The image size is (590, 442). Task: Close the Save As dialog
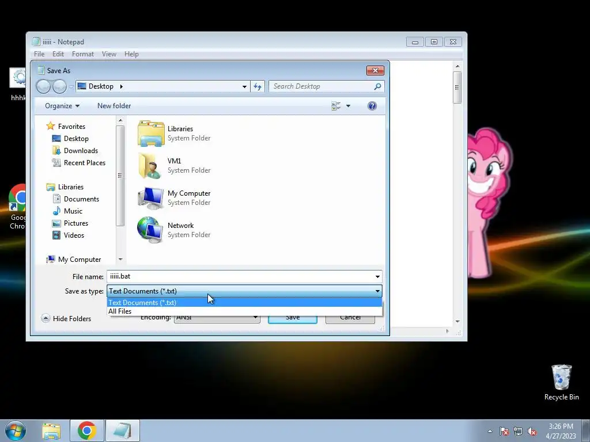pyautogui.click(x=375, y=71)
